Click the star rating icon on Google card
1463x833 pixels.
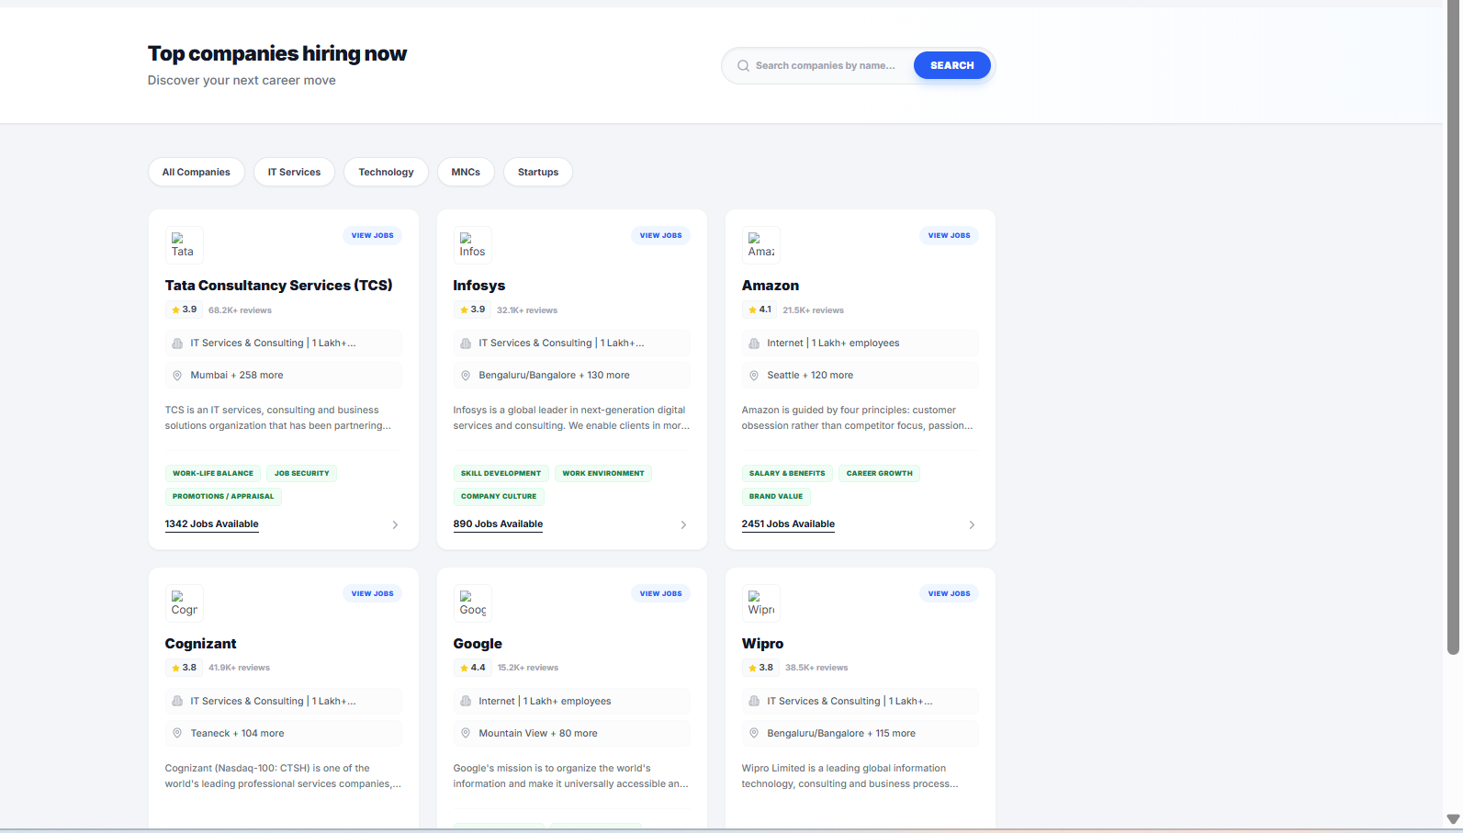[x=464, y=669]
